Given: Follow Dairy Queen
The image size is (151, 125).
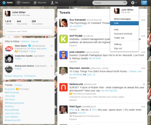Looking at the screenshot, I should [32, 51].
